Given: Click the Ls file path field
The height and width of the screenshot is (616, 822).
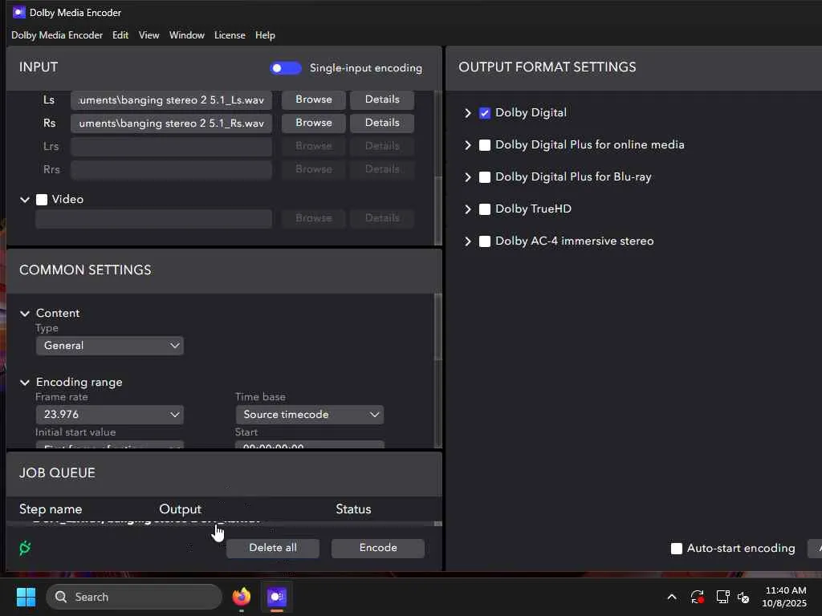Looking at the screenshot, I should 171,100.
